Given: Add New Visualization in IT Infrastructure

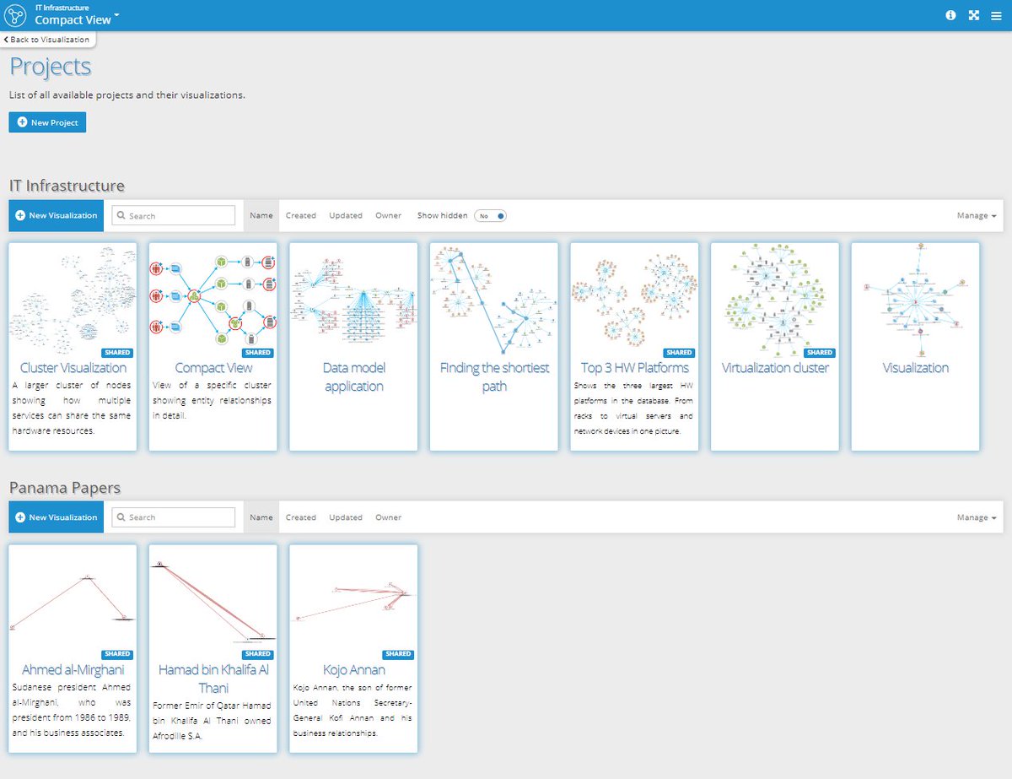Looking at the screenshot, I should click(x=57, y=216).
